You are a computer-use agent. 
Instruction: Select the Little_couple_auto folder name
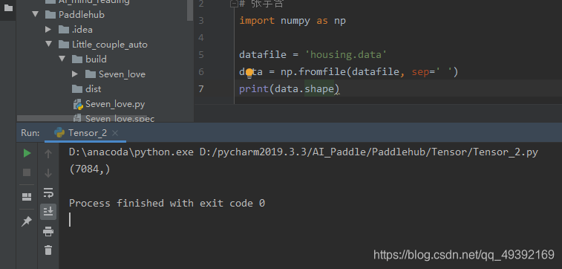point(110,45)
